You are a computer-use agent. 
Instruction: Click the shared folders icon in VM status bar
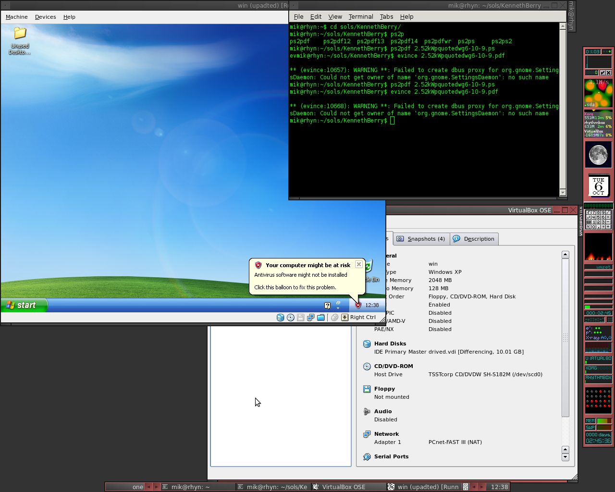(x=321, y=318)
